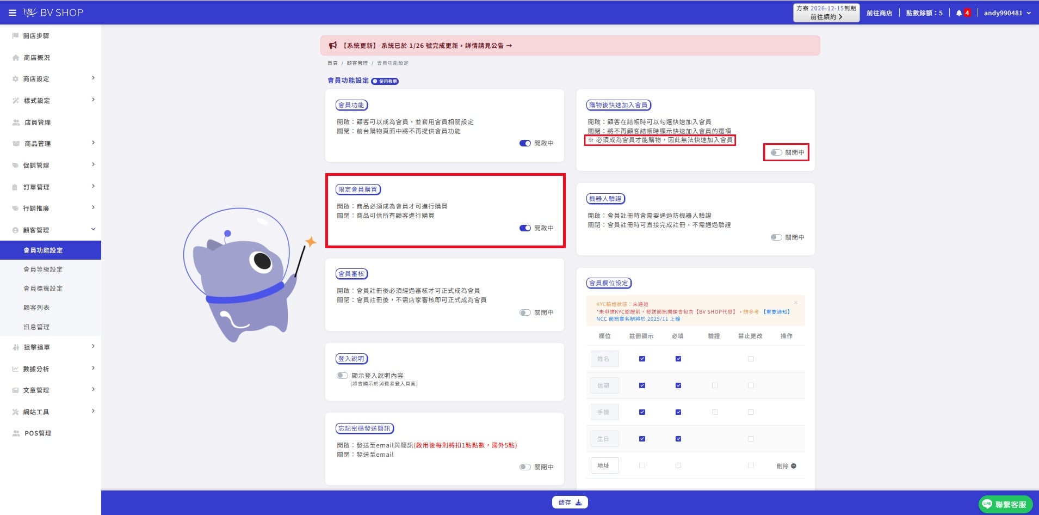
Task: Click the 數據分析 chart icon
Action: point(16,369)
